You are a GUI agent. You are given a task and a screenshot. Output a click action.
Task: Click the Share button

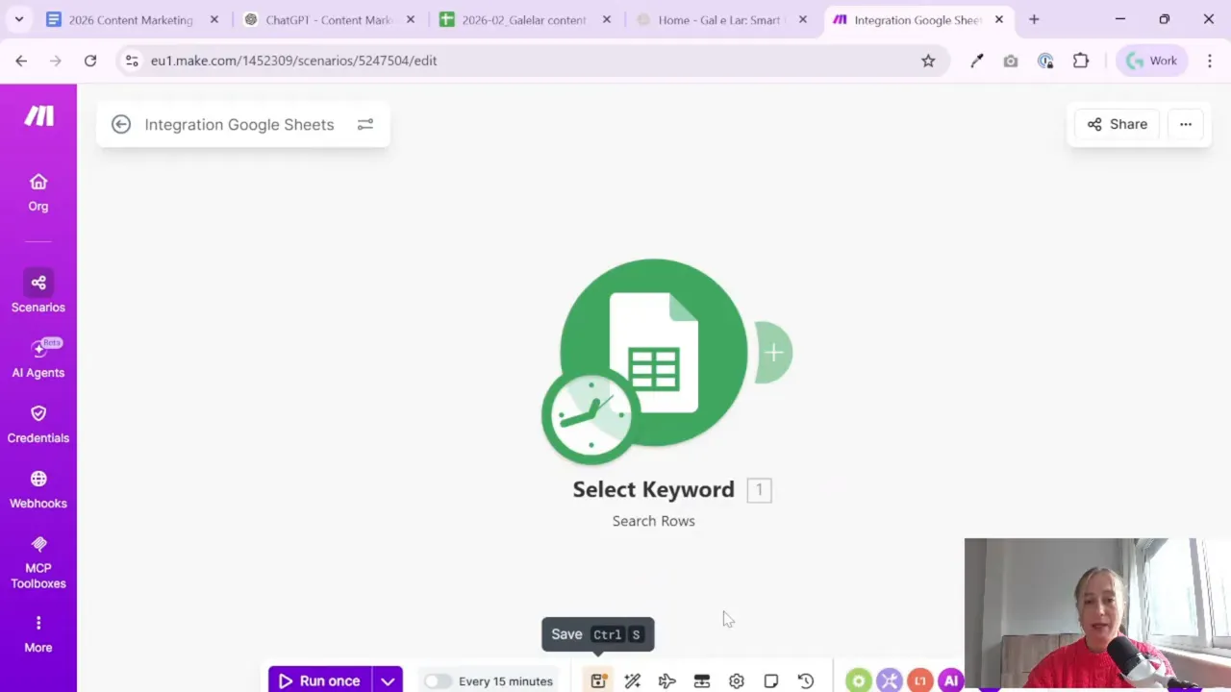point(1118,124)
